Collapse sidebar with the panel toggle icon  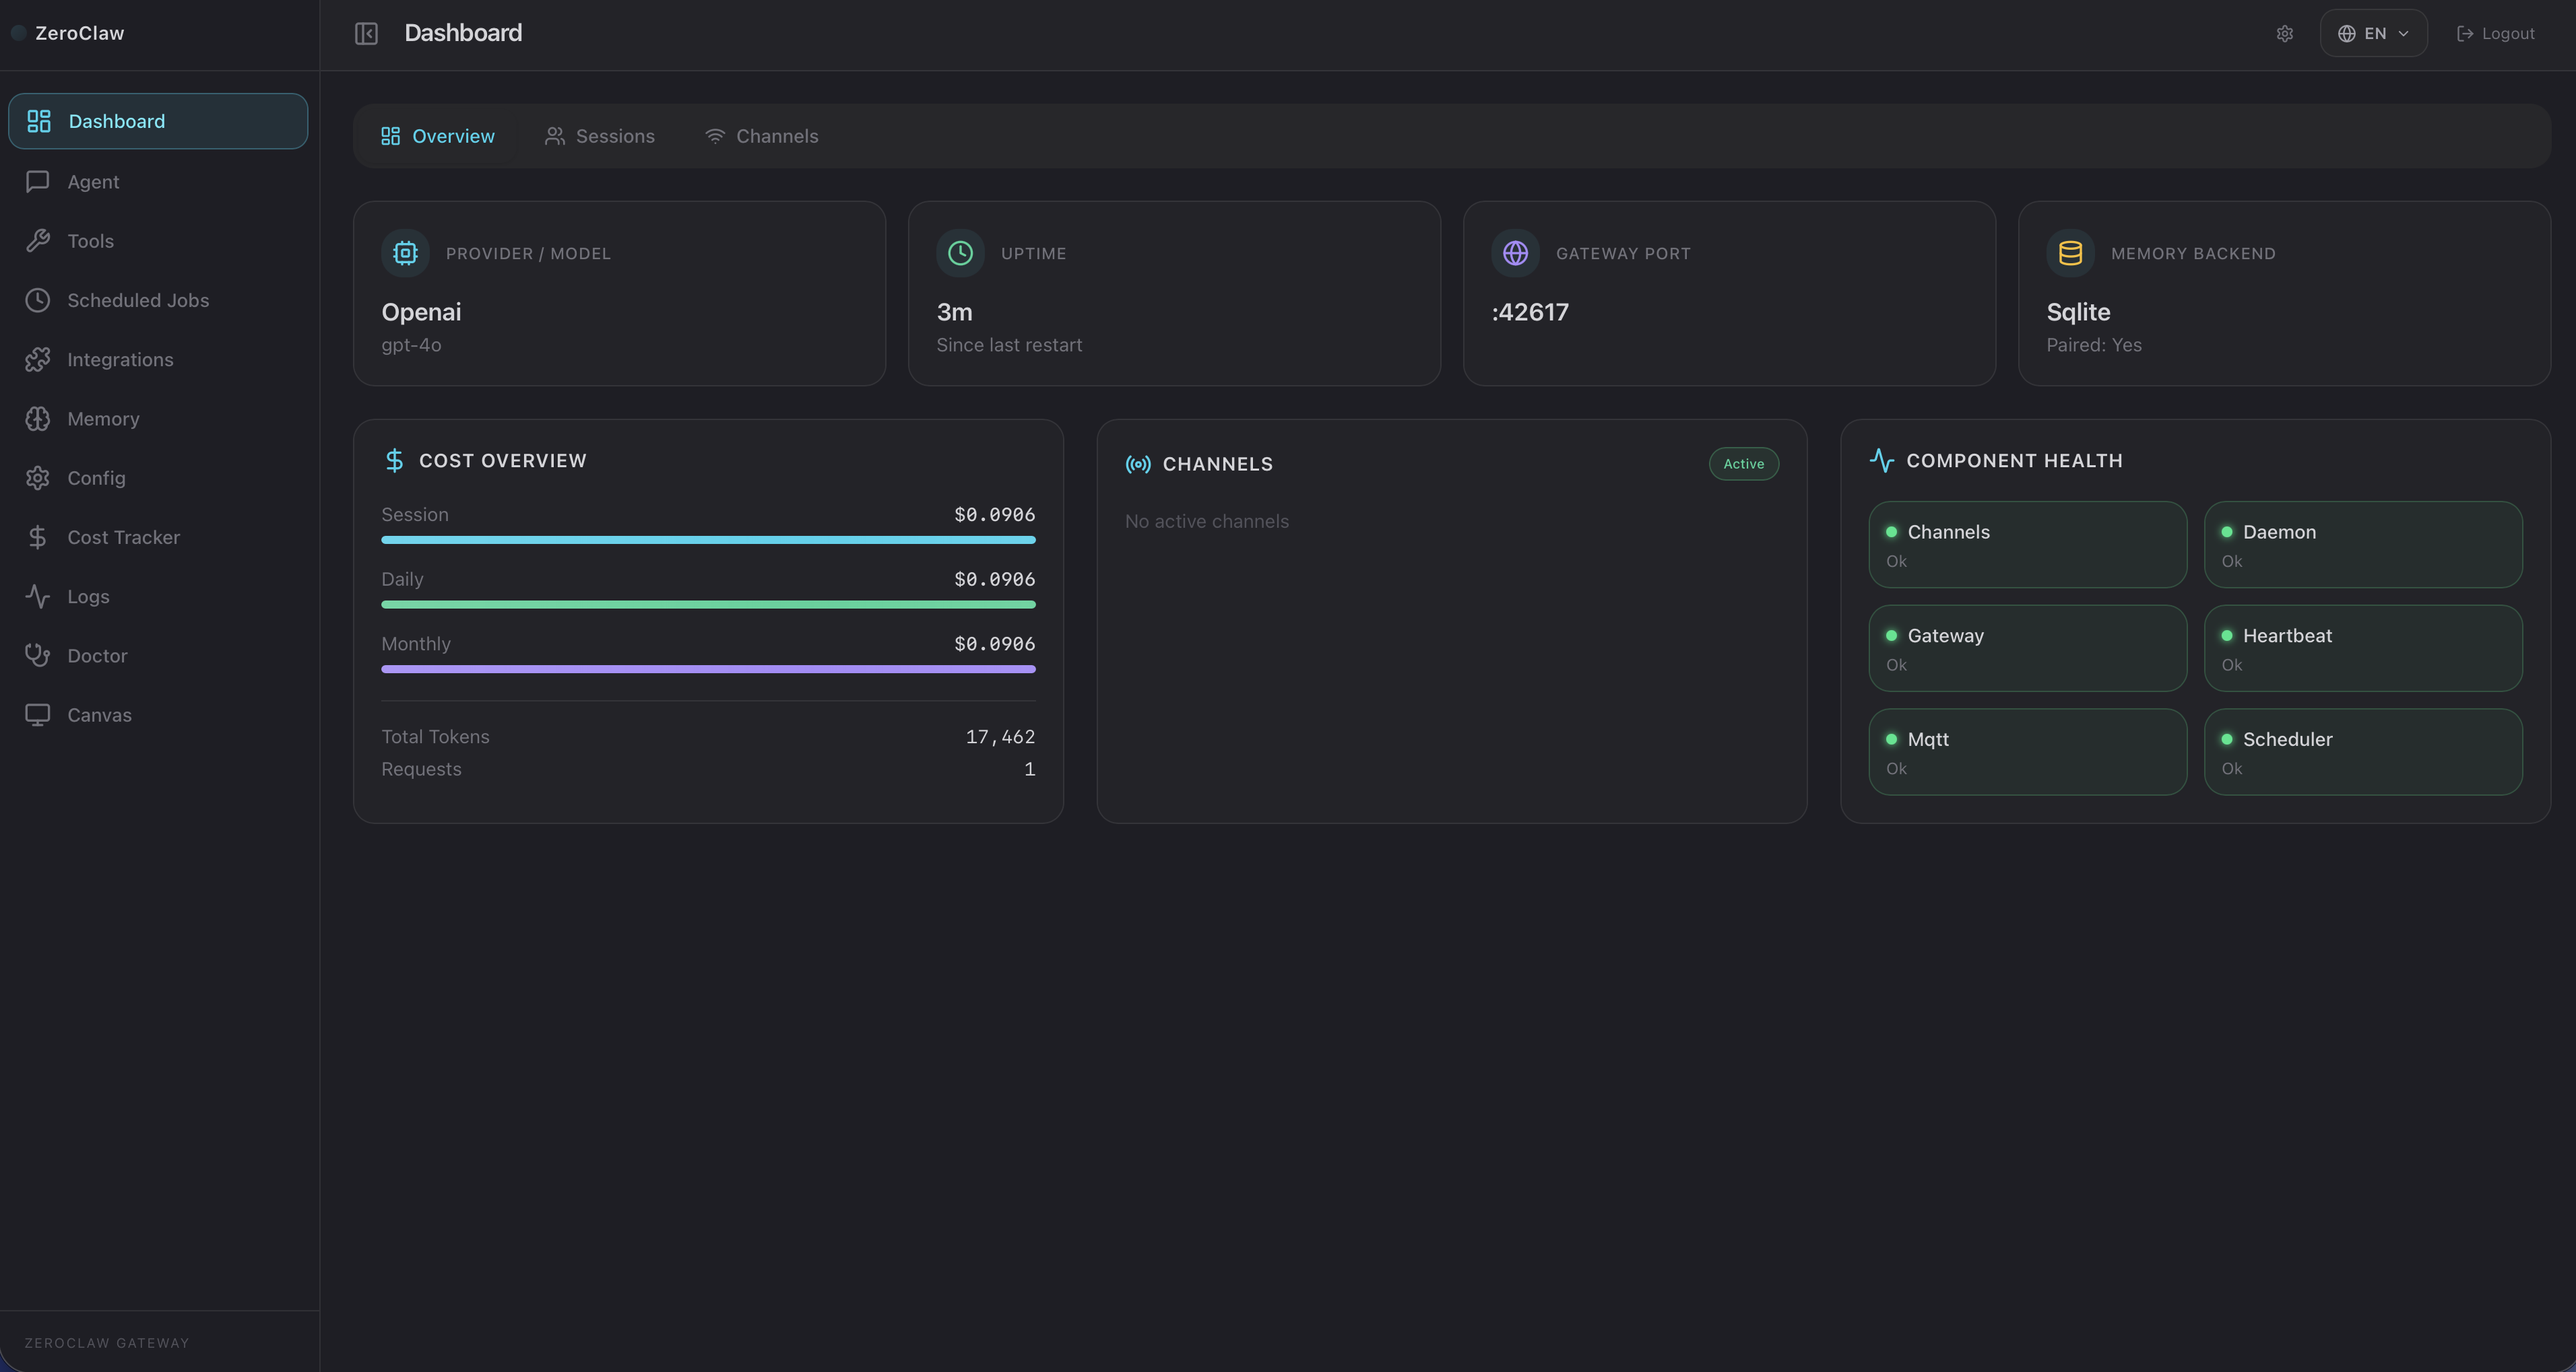coord(366,33)
